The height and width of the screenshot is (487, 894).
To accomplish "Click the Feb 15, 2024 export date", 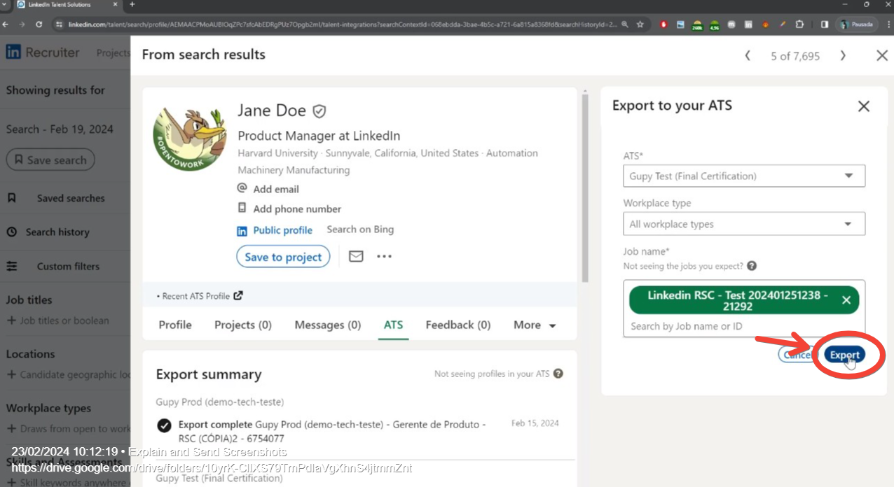I will coord(535,423).
